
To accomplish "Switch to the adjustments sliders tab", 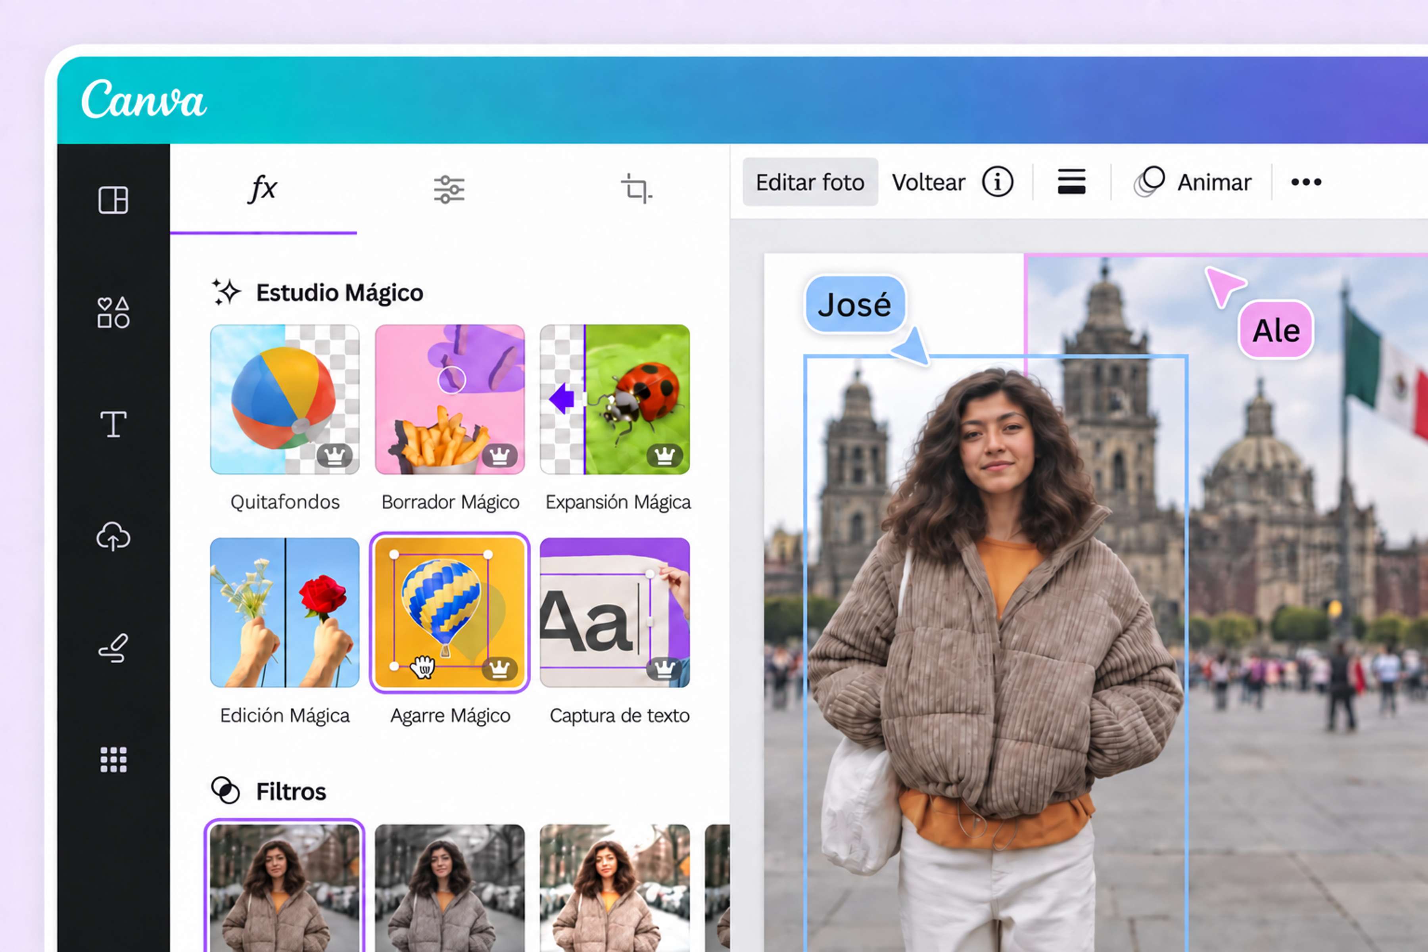I will (x=449, y=189).
